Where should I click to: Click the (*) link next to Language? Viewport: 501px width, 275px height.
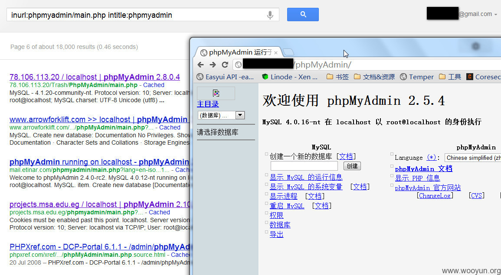point(431,158)
